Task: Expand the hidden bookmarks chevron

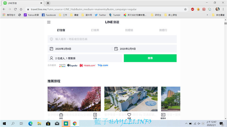Action: tap(207, 15)
